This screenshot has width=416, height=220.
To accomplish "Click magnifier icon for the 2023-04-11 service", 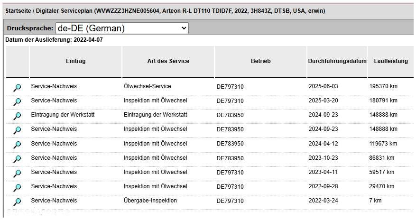I will [x=17, y=173].
